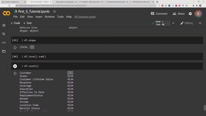
Task: Open the Editing mode selector
Action: pyautogui.click(x=187, y=23)
